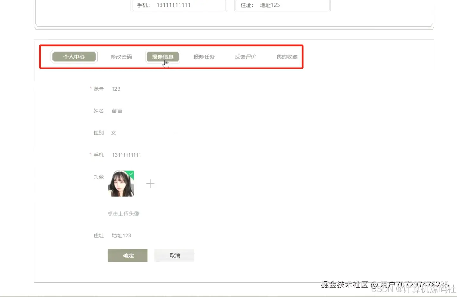Click the 确定 confirm button

[x=127, y=255]
